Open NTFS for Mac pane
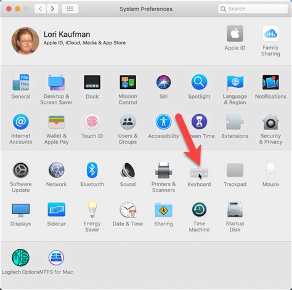The height and width of the screenshot is (290, 292). click(x=56, y=258)
